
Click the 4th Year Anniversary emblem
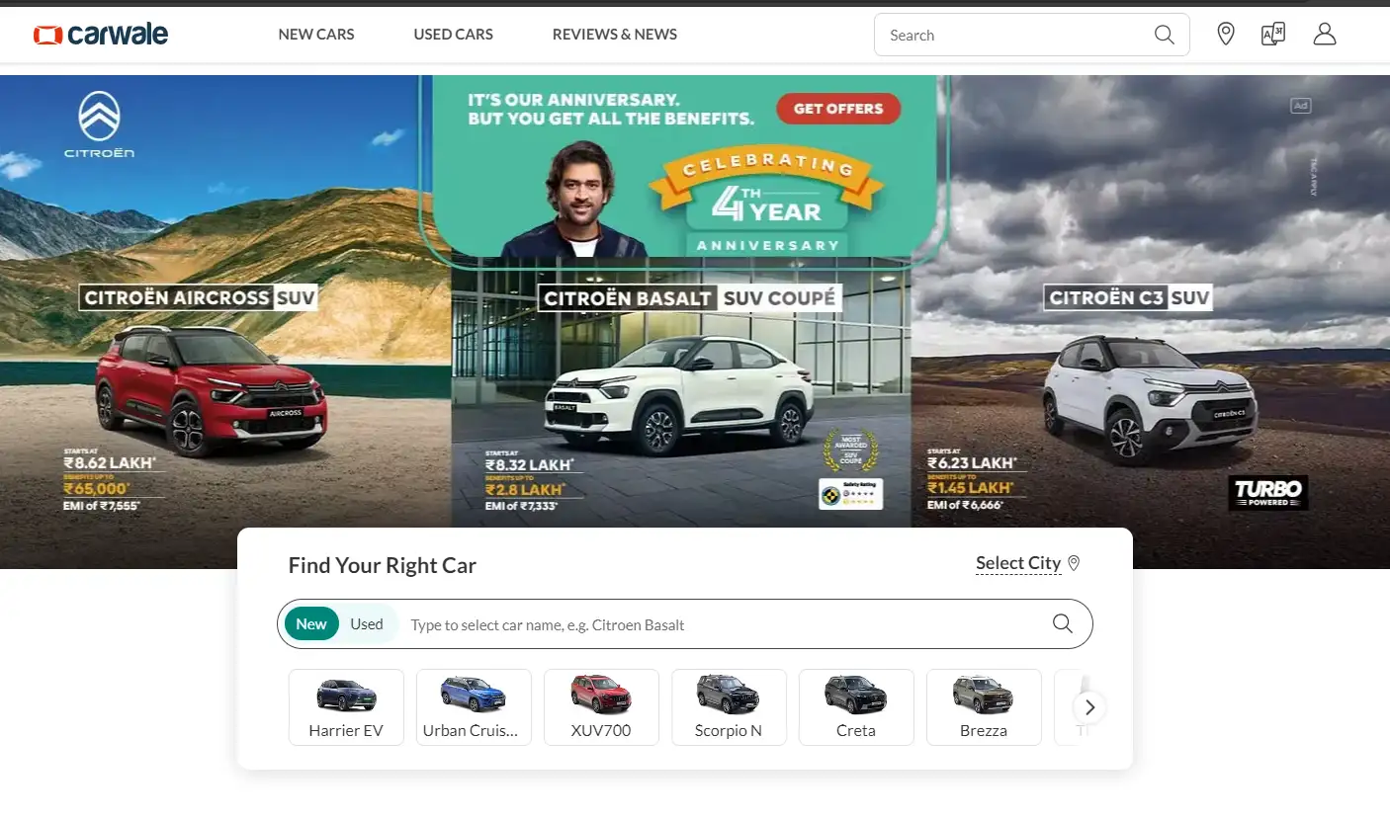click(766, 203)
